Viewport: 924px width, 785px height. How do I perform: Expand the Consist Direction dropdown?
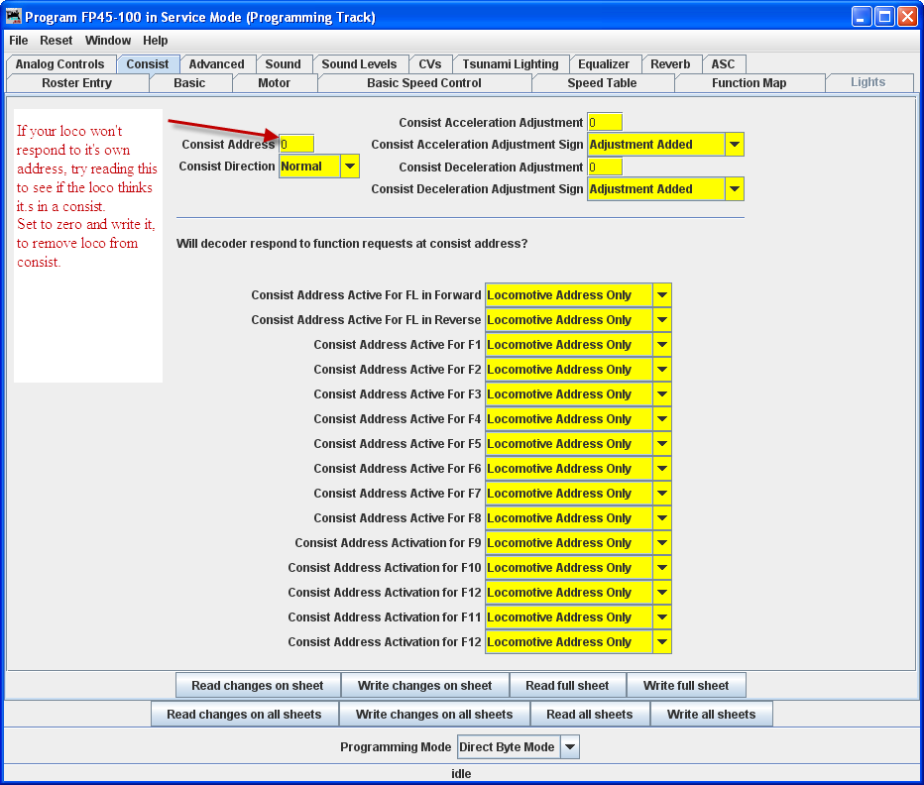(349, 167)
